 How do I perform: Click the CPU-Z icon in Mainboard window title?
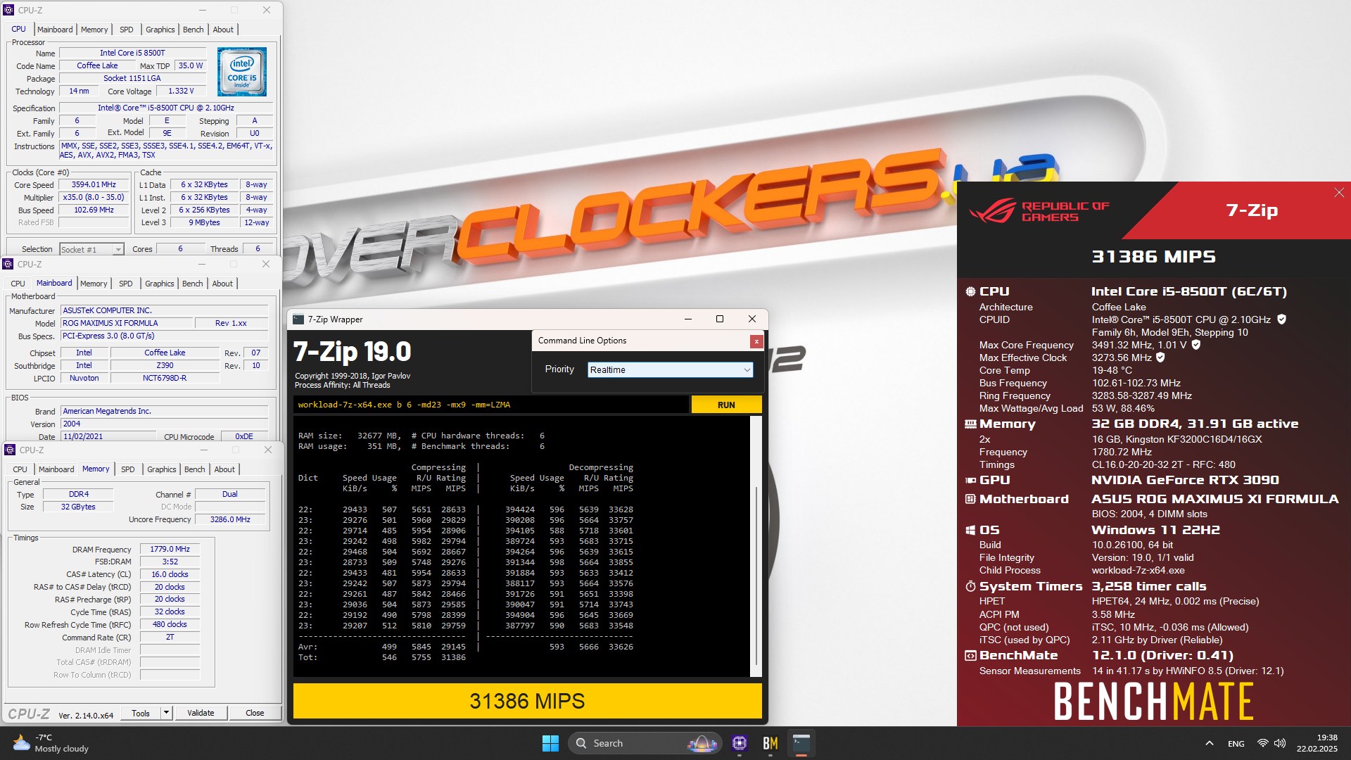click(x=8, y=265)
